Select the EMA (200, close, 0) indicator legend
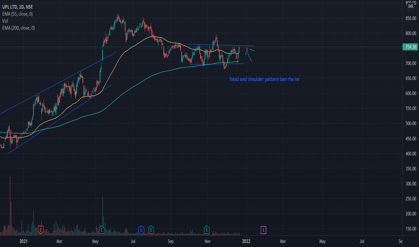 [18, 28]
